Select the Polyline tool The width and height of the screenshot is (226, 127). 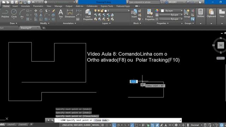click(5, 13)
